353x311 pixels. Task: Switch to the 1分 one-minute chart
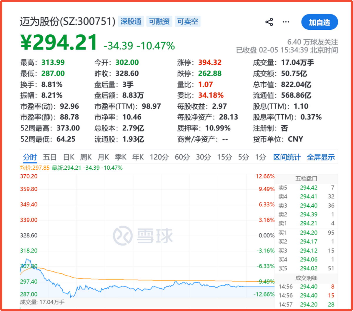point(260,157)
